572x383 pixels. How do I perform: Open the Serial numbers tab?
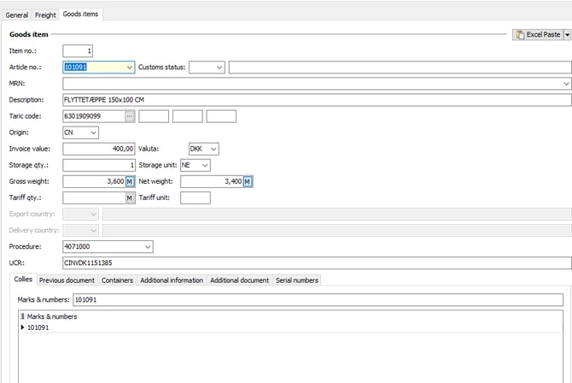click(x=296, y=280)
